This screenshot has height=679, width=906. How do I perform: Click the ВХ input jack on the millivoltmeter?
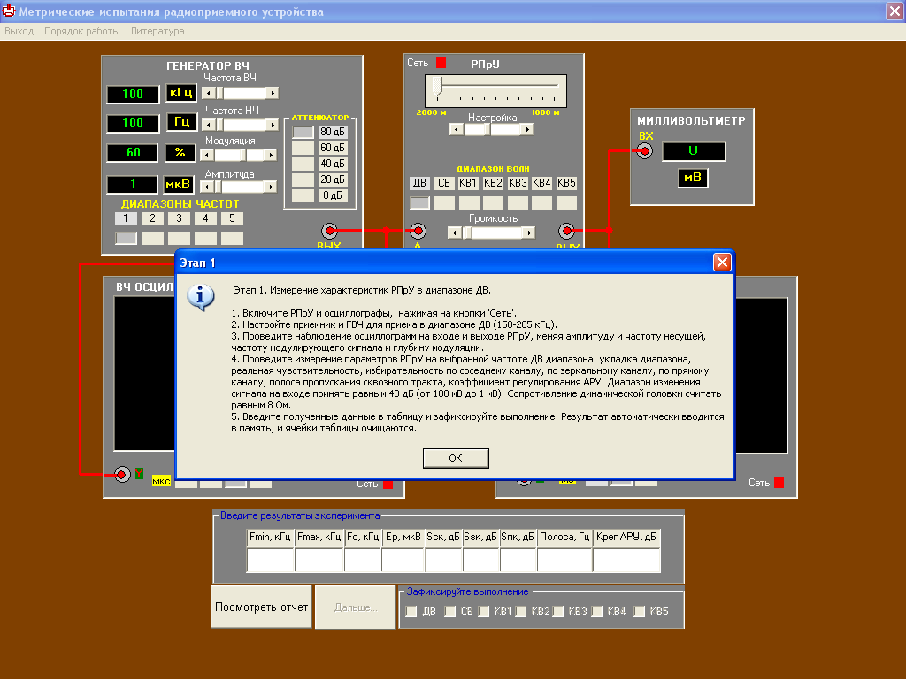[645, 151]
